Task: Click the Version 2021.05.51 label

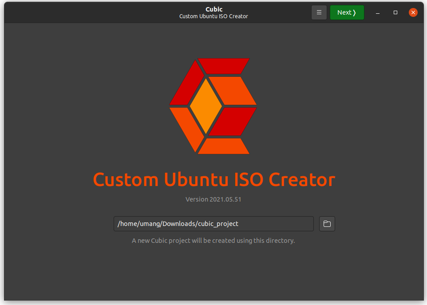Action: pos(213,199)
